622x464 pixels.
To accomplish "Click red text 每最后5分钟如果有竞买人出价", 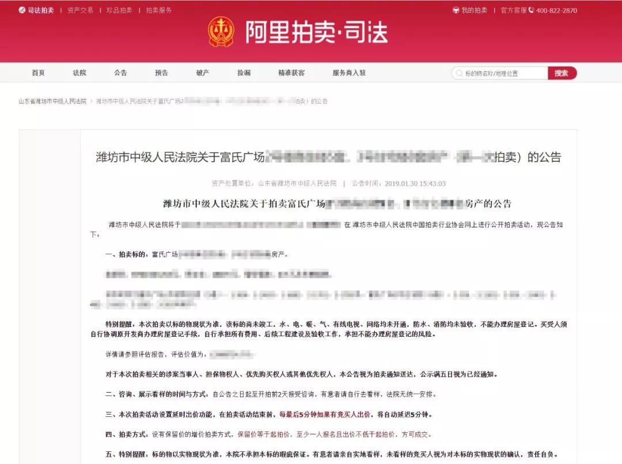I will pos(325,414).
